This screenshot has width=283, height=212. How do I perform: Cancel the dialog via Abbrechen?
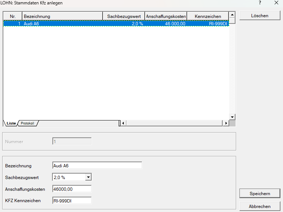click(260, 206)
